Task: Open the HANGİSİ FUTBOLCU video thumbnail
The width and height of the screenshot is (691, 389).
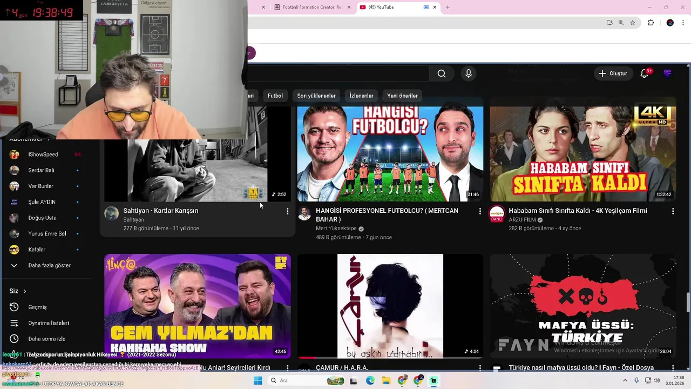Action: click(x=390, y=154)
